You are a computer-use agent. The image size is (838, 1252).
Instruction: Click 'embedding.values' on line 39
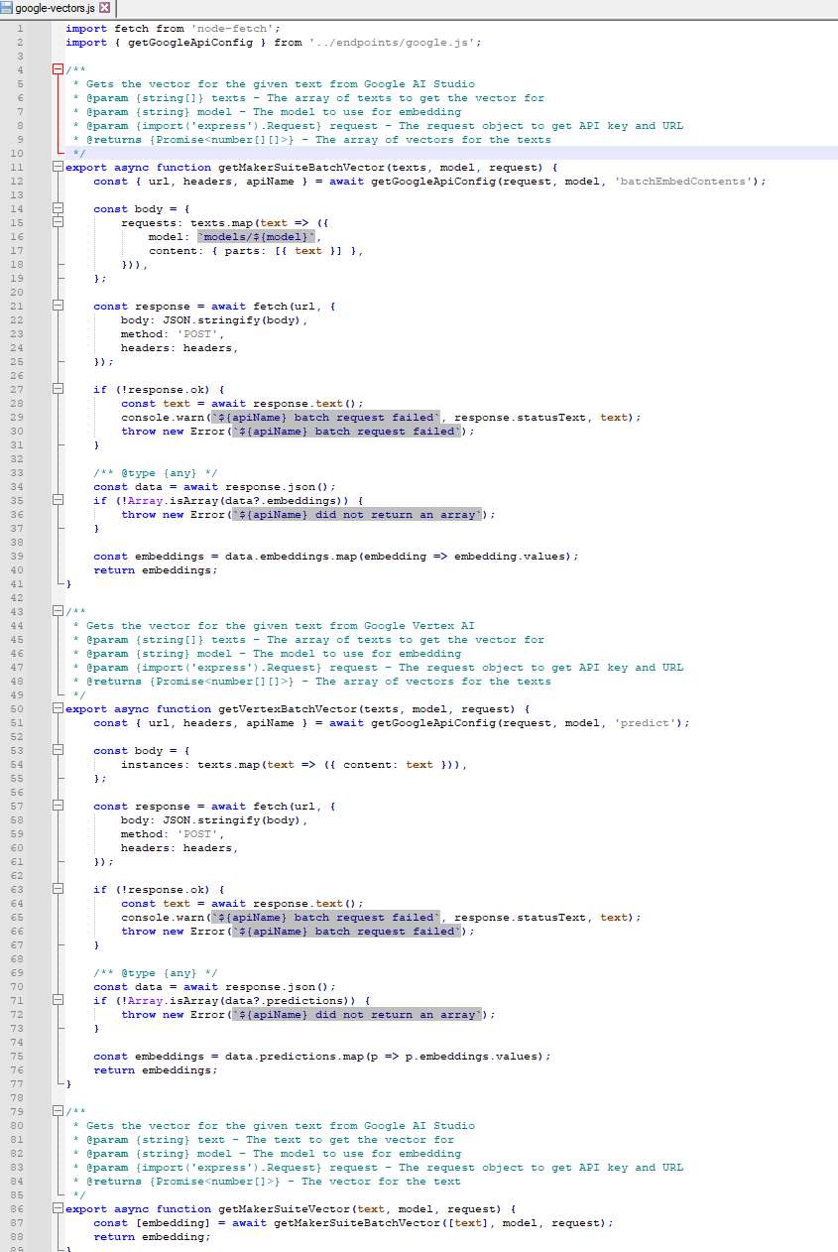pyautogui.click(x=510, y=556)
